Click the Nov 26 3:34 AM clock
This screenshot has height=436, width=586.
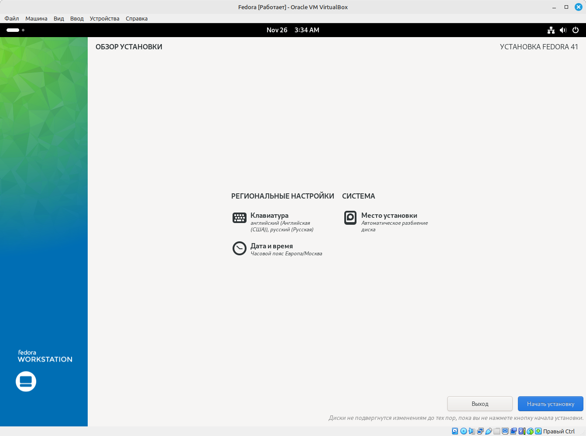293,30
